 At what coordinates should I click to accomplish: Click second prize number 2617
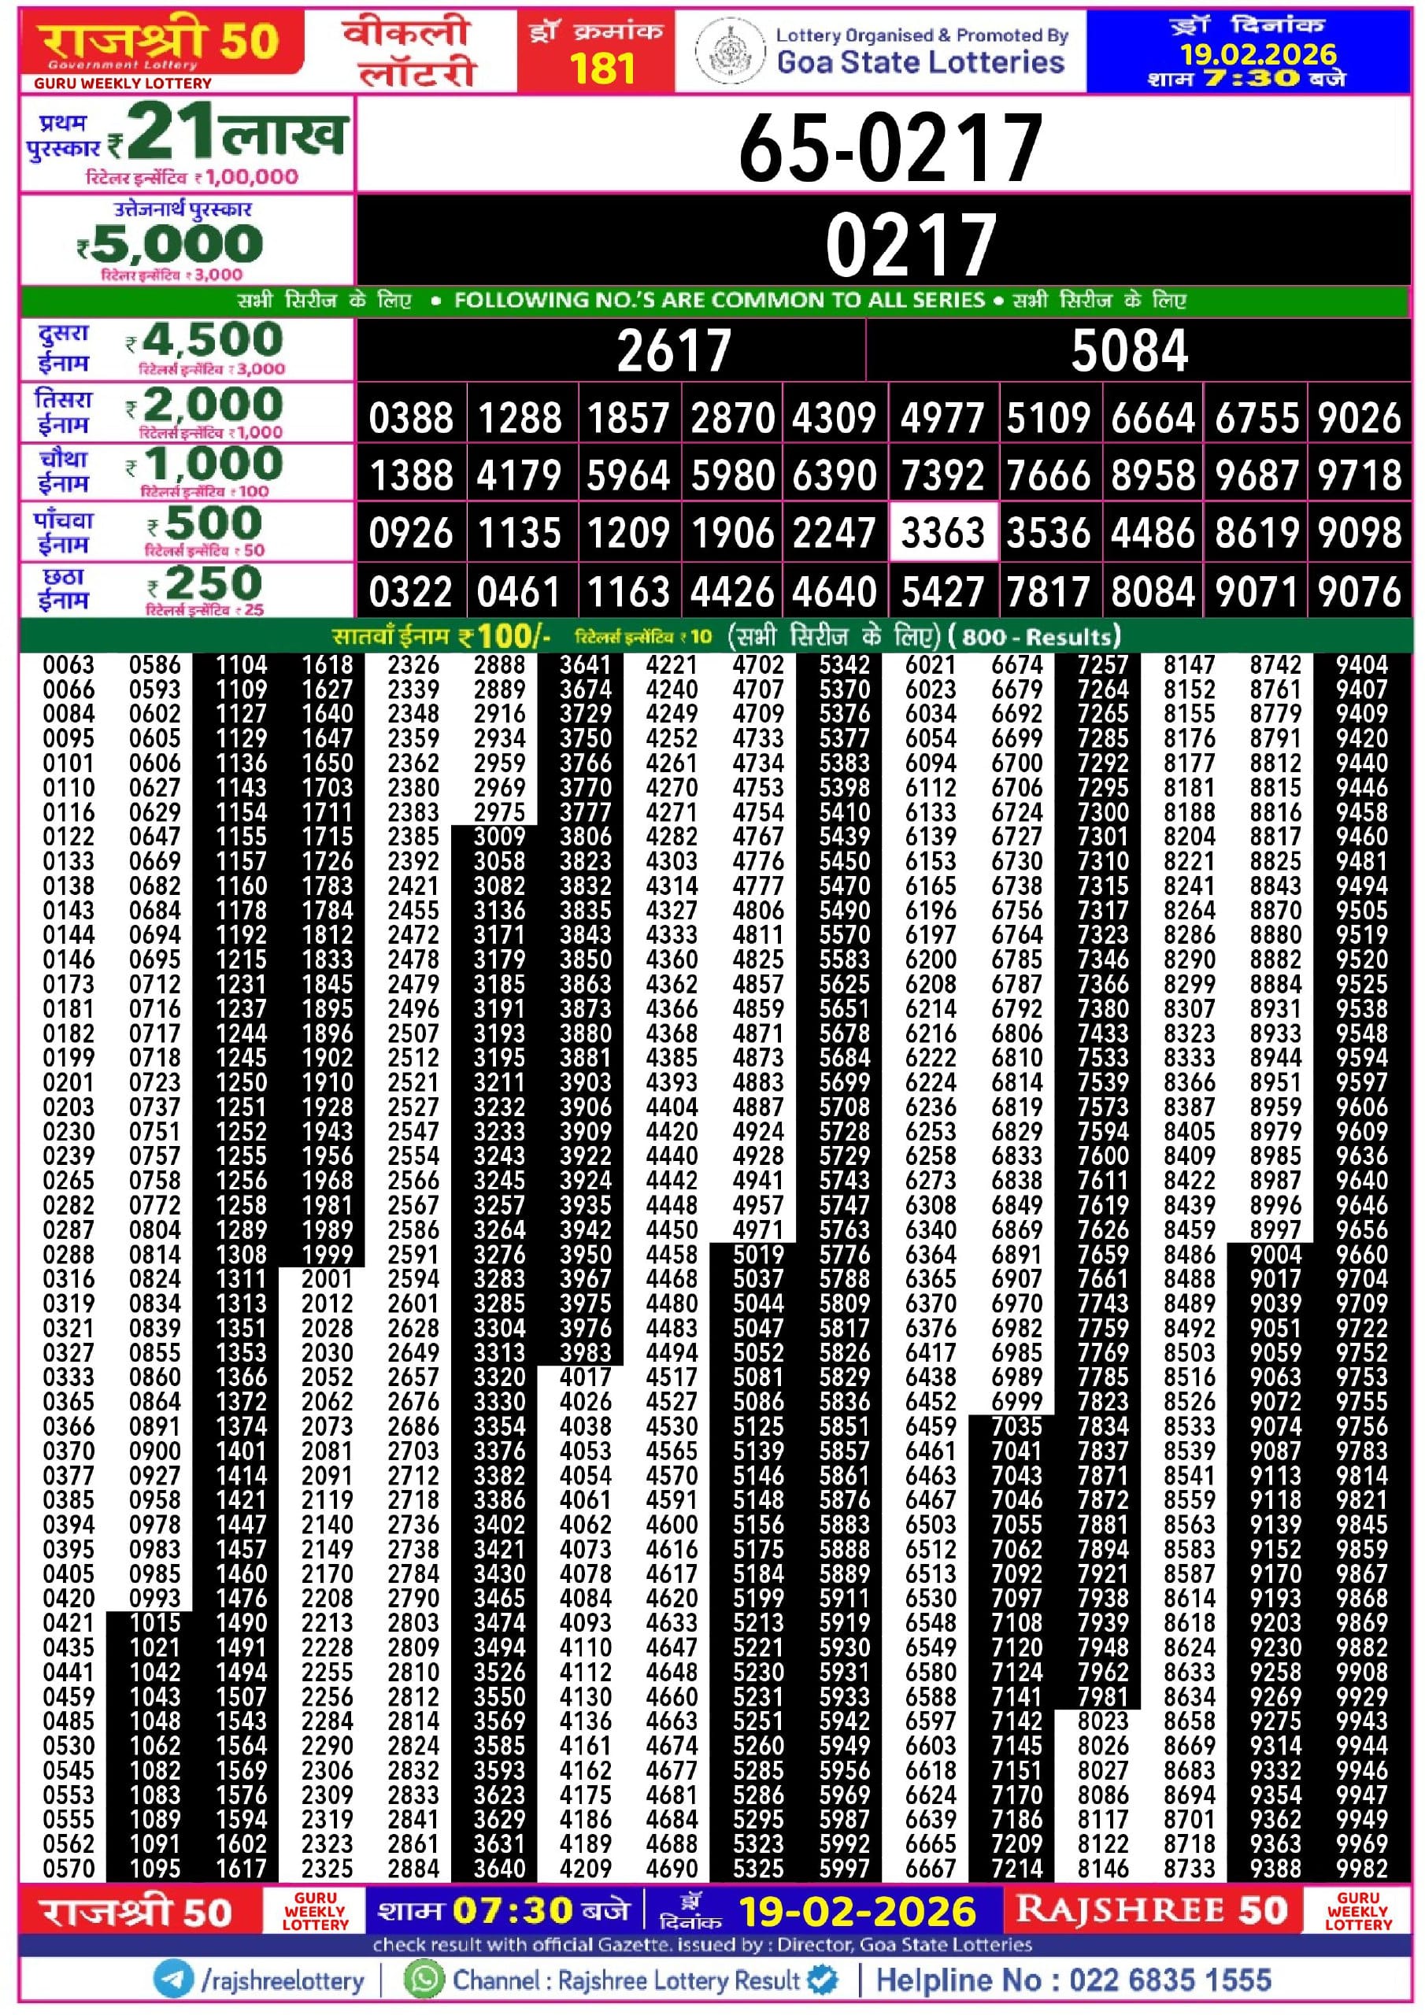(x=673, y=350)
